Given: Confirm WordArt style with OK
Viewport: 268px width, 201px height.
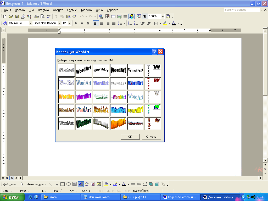Looking at the screenshot, I should coord(130,137).
